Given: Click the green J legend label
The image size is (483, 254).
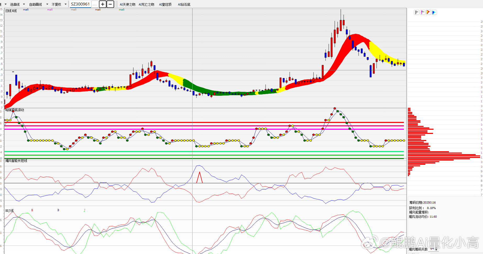Looking at the screenshot, I should click(x=84, y=210).
